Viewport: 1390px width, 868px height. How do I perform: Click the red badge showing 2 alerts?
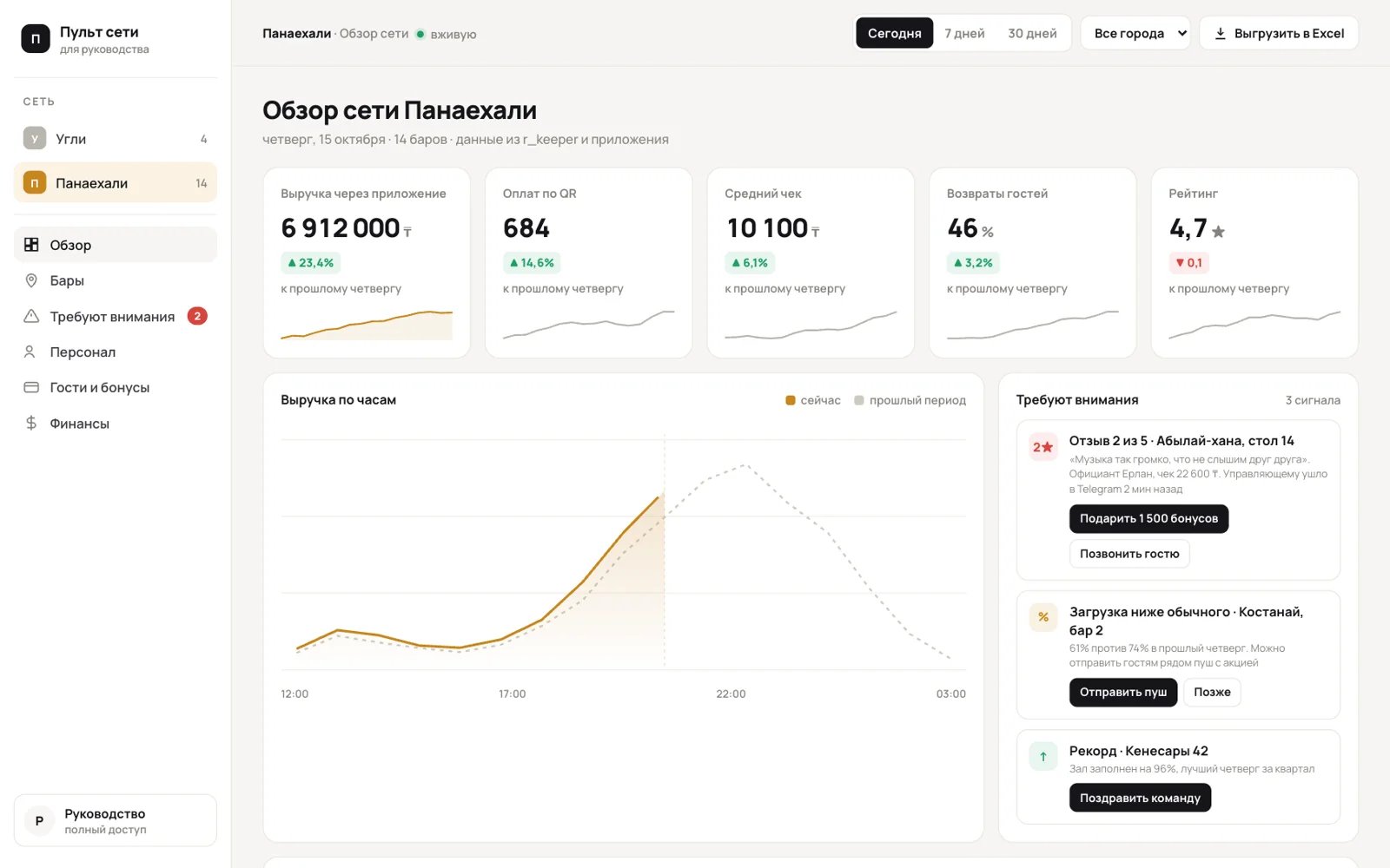click(197, 316)
